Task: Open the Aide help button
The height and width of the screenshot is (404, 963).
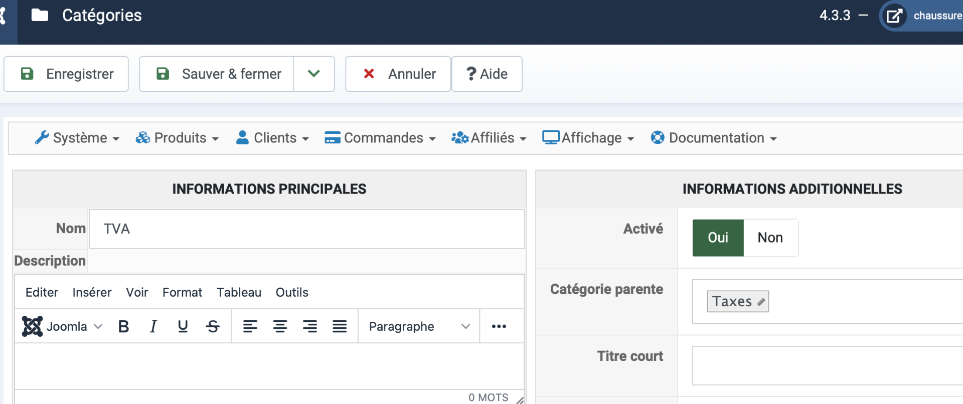Action: [487, 74]
